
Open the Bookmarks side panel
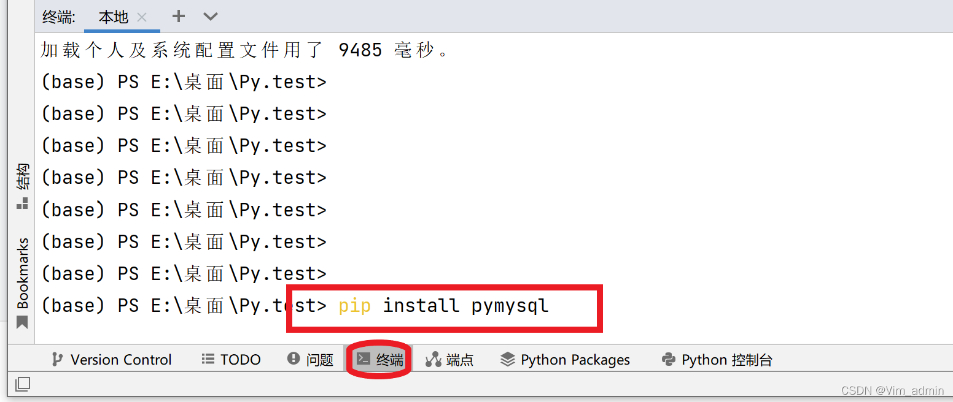(22, 283)
